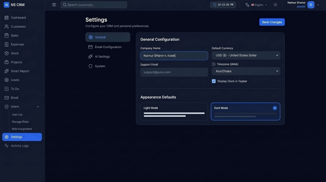Uncheck Display Clock in Topbar
This screenshot has height=182, width=326.
tap(214, 81)
